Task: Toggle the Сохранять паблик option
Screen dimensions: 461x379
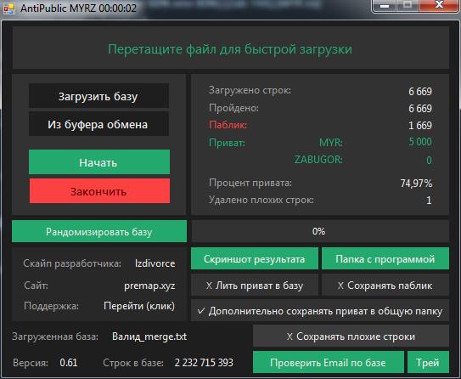Action: pyautogui.click(x=385, y=286)
